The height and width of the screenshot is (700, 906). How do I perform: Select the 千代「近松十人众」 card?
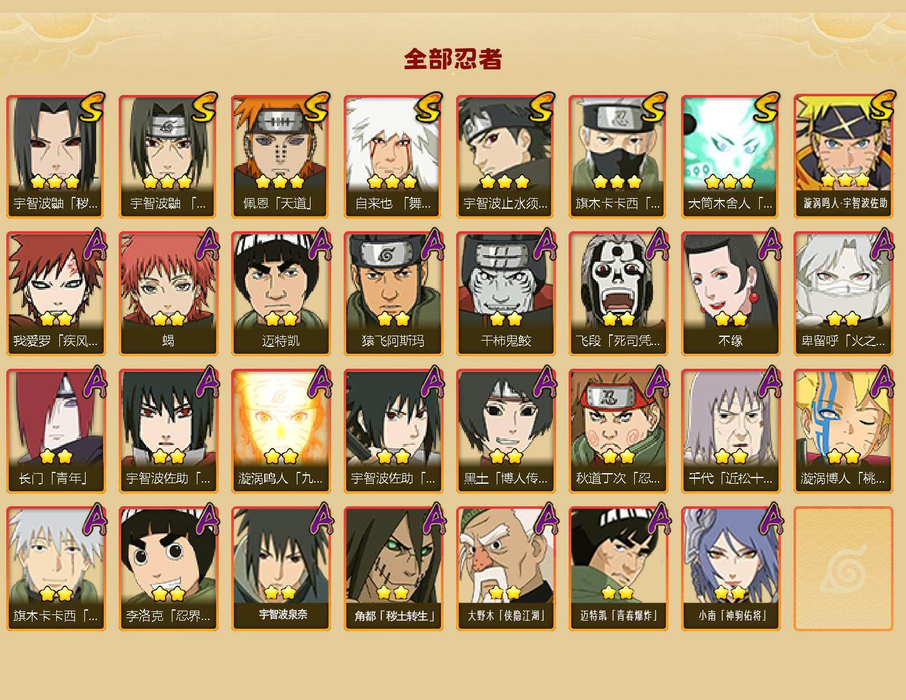pos(730,431)
